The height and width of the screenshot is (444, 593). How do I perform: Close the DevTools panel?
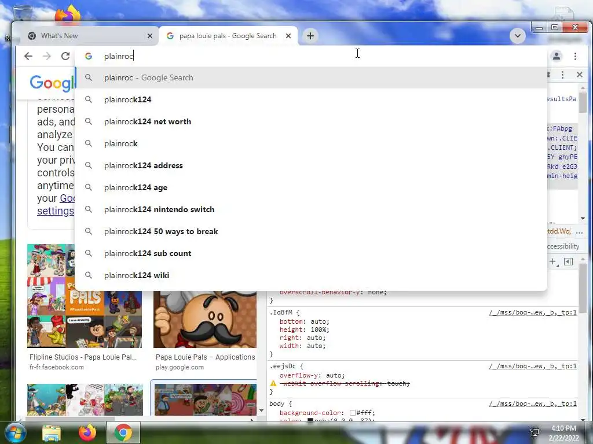point(579,75)
